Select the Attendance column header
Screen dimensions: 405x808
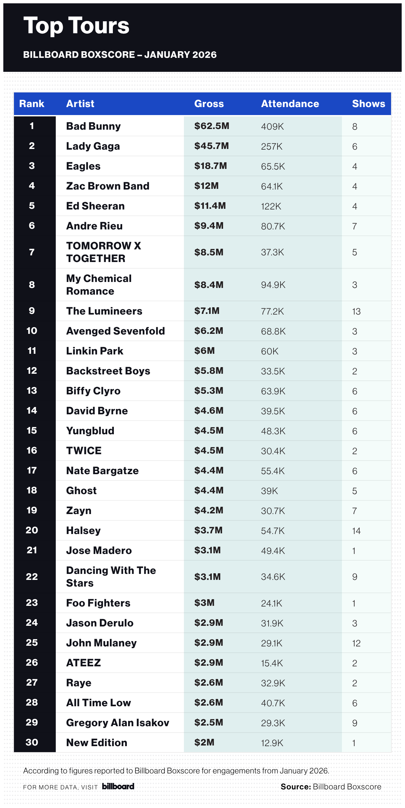[x=290, y=104]
